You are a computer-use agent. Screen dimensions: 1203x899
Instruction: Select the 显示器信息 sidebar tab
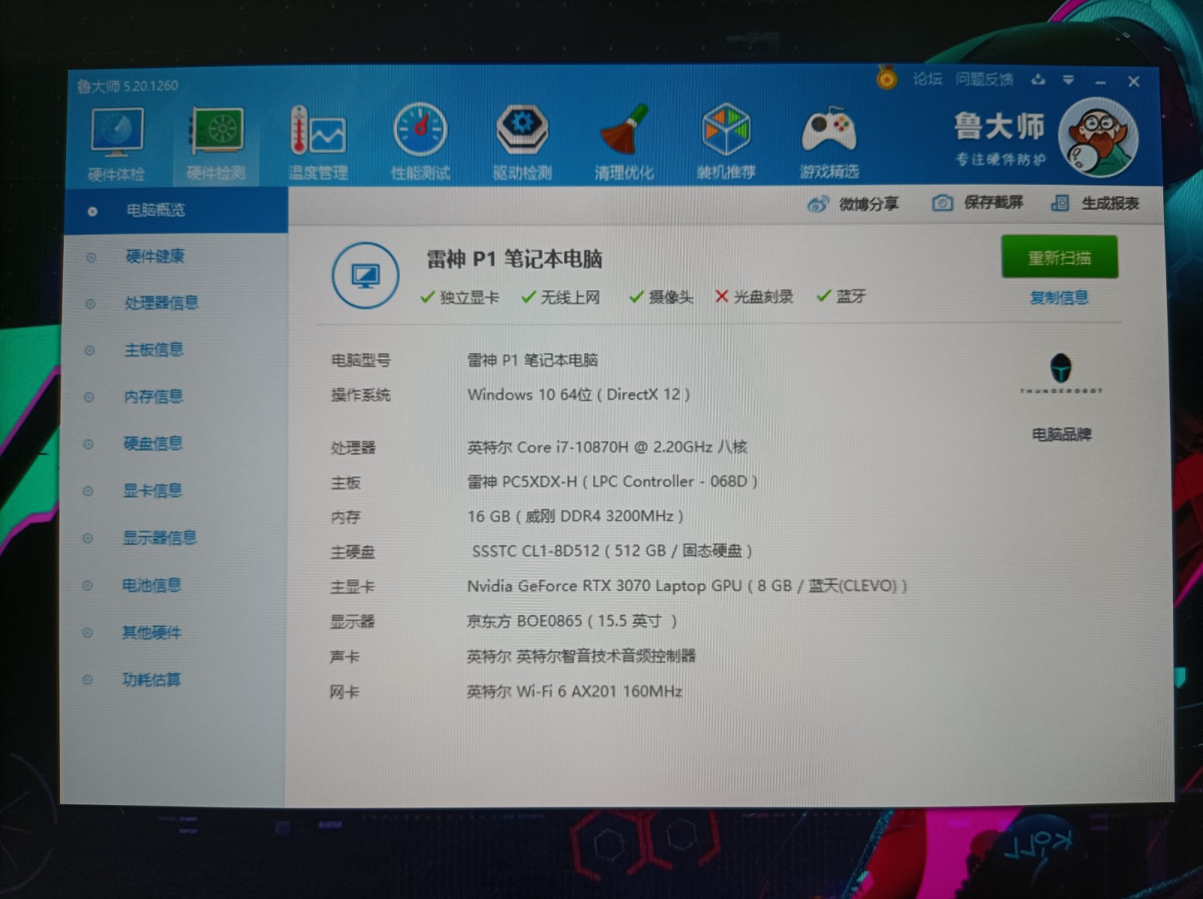(x=173, y=538)
